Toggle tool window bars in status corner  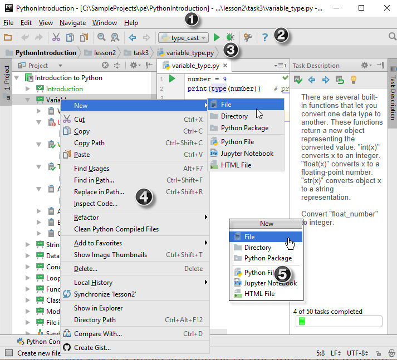(8, 353)
